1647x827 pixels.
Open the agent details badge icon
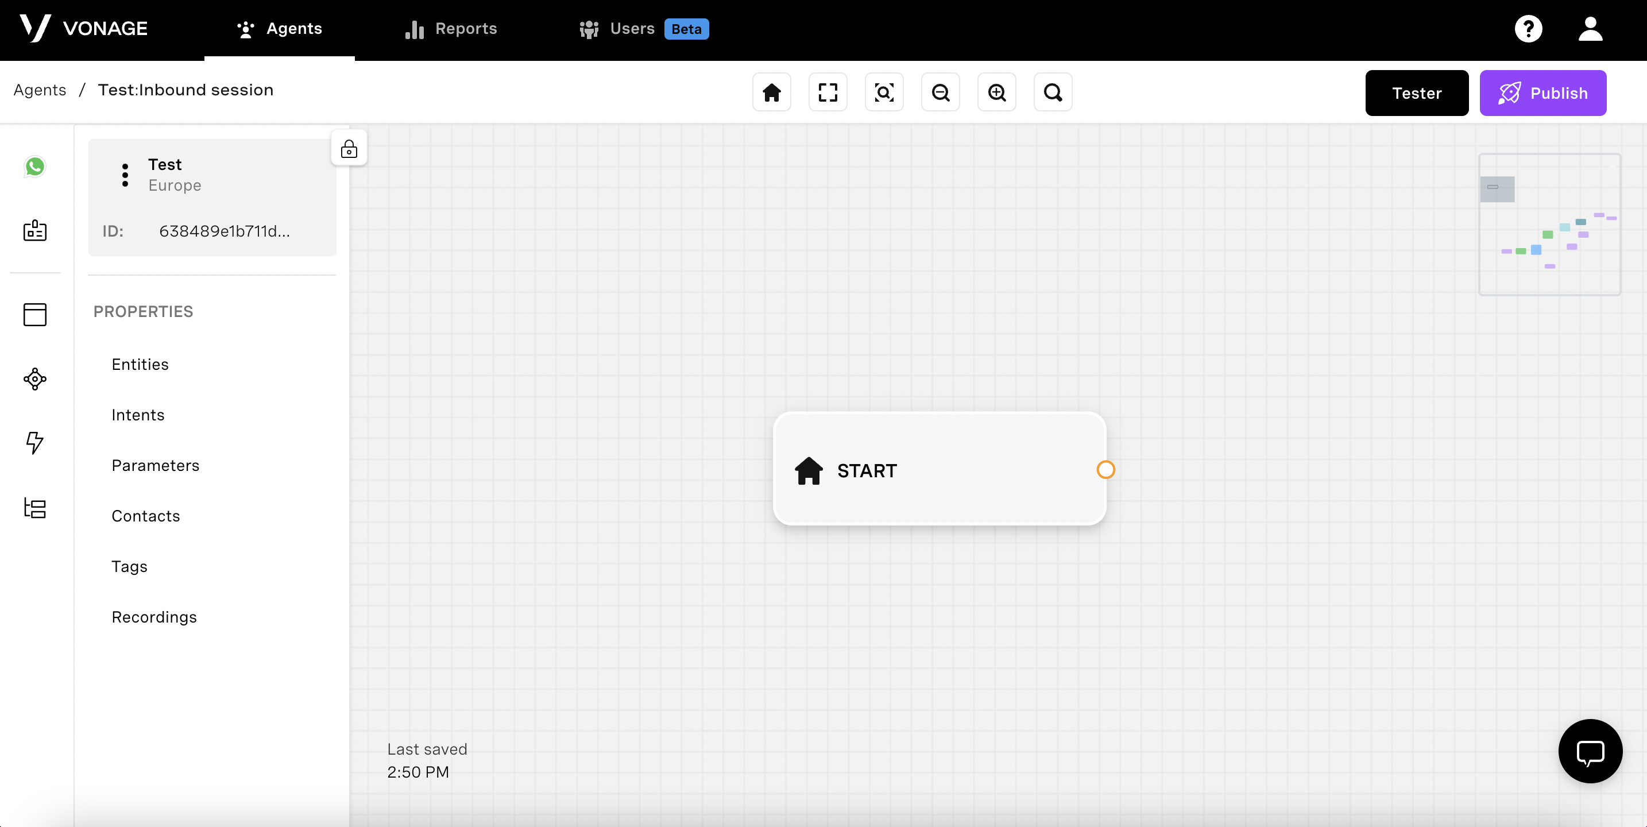click(34, 230)
